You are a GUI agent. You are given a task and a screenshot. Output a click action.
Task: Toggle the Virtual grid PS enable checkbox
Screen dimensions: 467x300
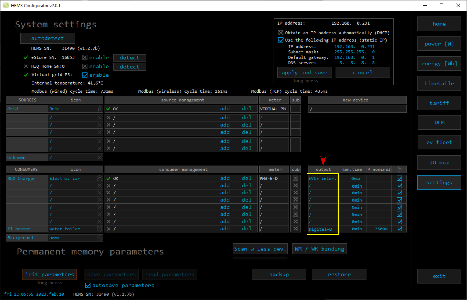pos(85,75)
